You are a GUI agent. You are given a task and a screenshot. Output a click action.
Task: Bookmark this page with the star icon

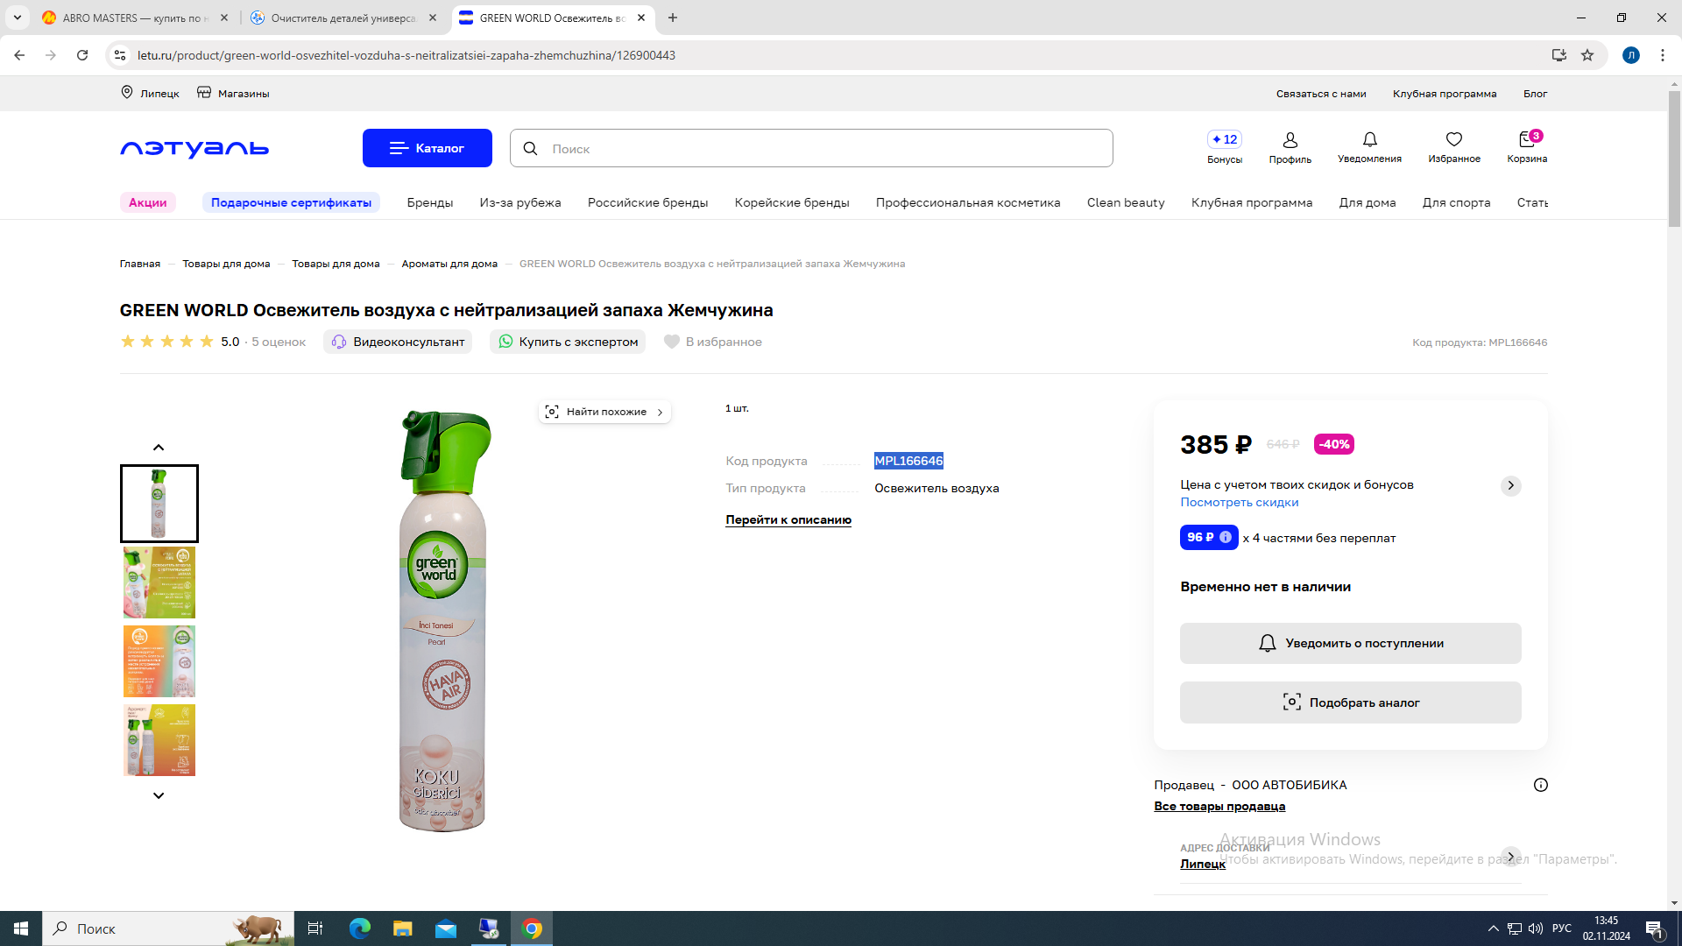click(x=1587, y=55)
